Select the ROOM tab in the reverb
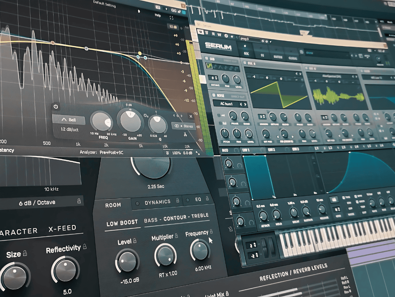395x297 pixels. point(113,205)
